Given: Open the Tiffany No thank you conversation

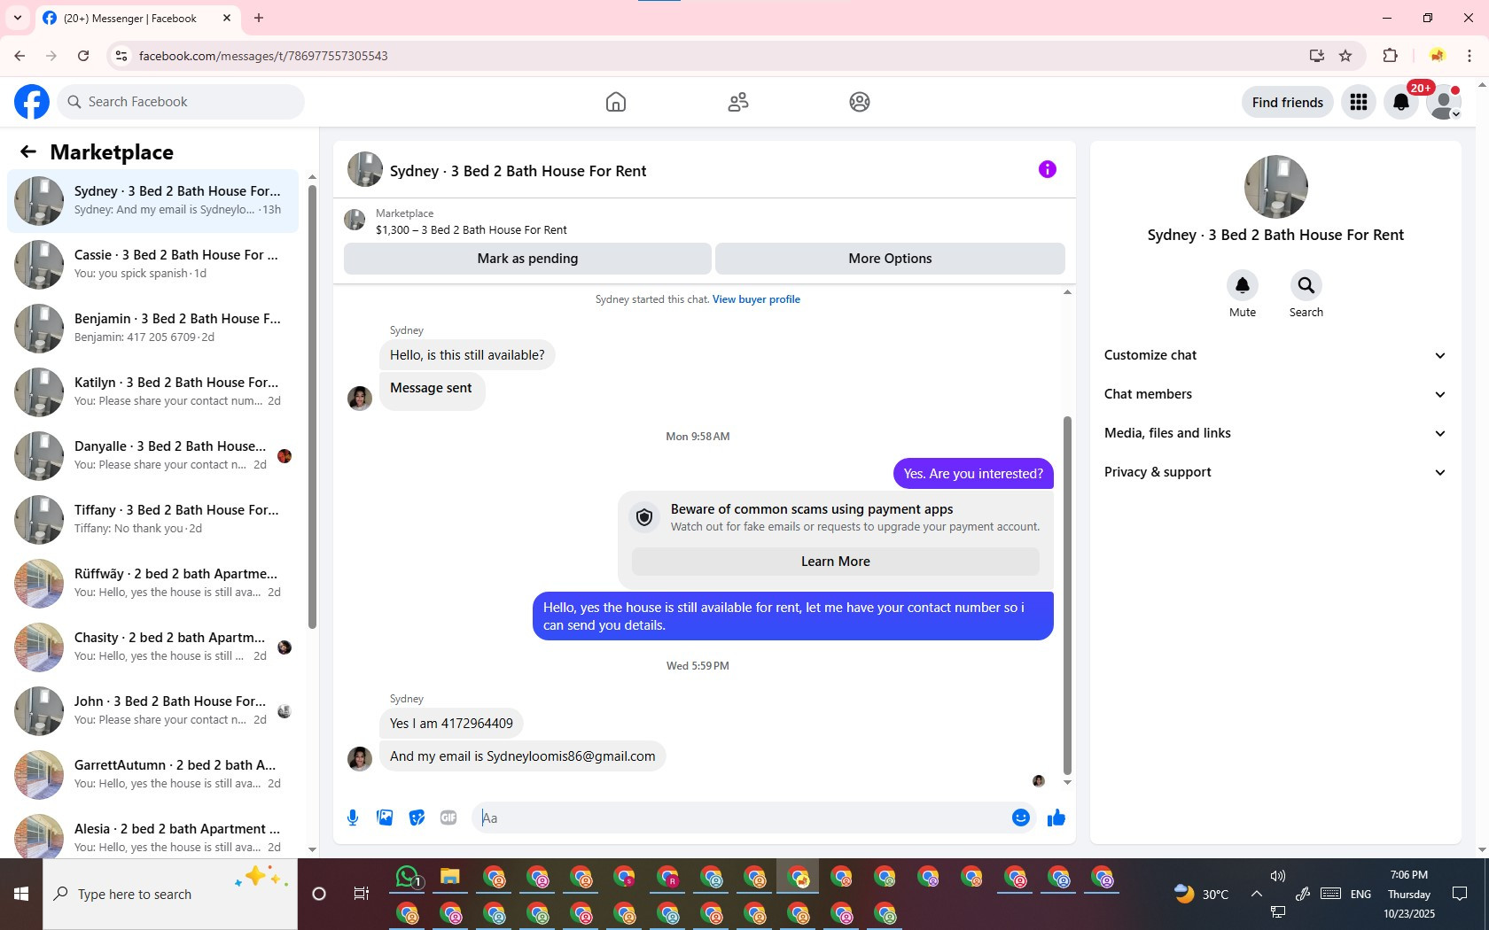Looking at the screenshot, I should [152, 520].
